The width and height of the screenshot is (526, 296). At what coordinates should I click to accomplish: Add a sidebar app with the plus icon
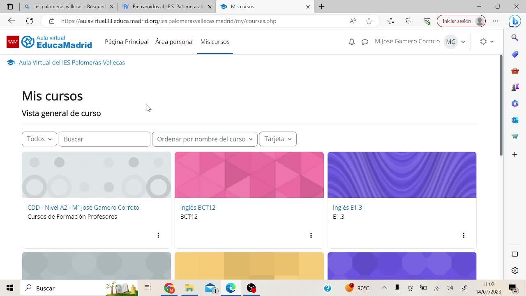515,154
